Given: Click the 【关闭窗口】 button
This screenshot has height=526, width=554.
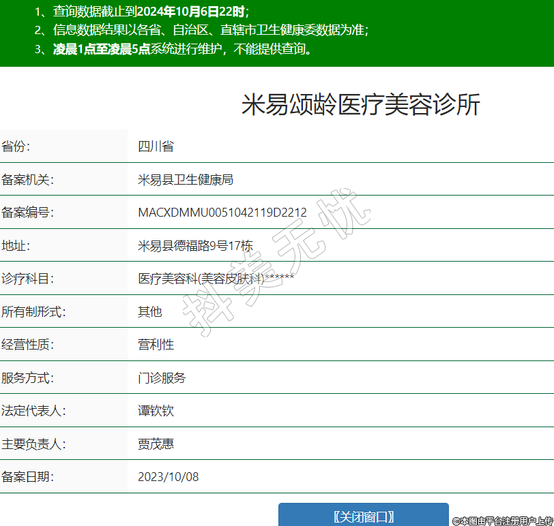Looking at the screenshot, I should tap(363, 516).
